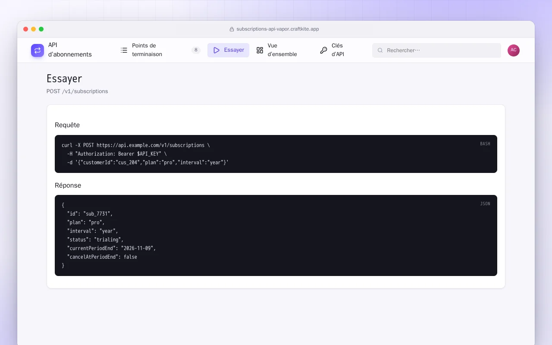Click the BASH label on the request block
This screenshot has height=345, width=552.
coord(485,144)
